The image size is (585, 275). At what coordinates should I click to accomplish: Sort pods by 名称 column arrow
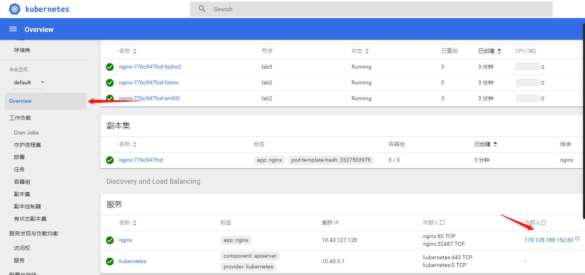tap(134, 51)
